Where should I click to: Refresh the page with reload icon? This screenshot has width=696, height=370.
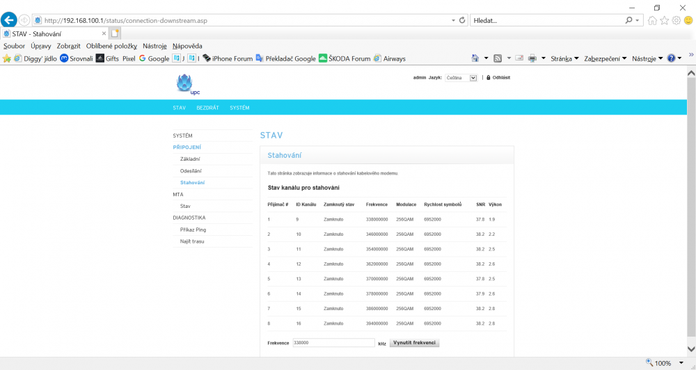coord(462,20)
